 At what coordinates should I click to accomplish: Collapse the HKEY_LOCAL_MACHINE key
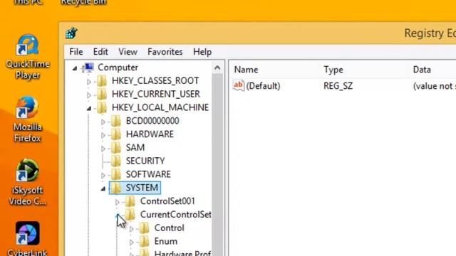[89, 109]
